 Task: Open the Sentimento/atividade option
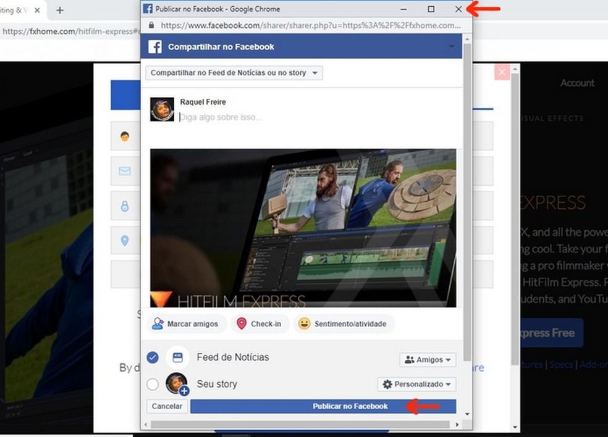click(344, 324)
